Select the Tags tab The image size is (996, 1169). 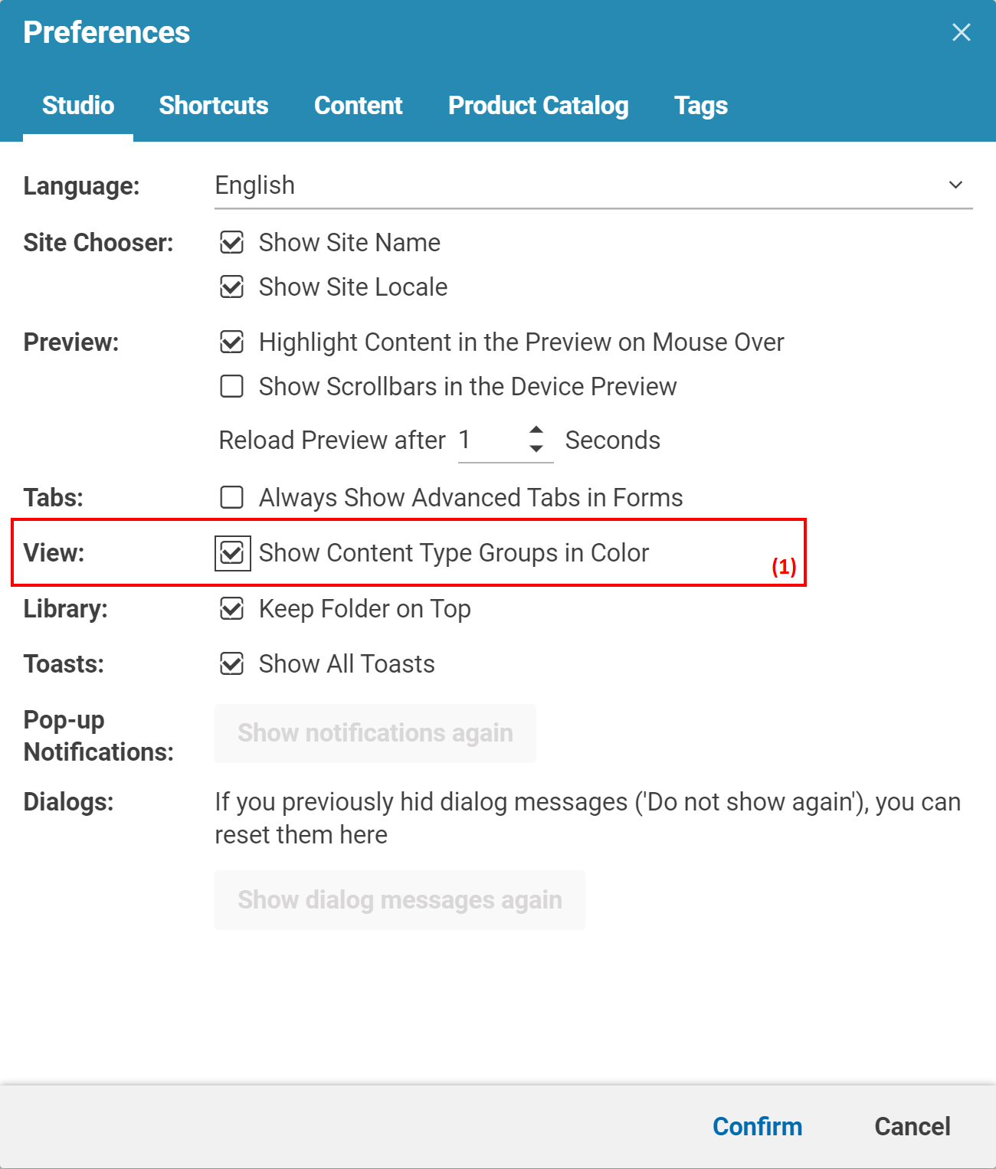click(x=700, y=106)
